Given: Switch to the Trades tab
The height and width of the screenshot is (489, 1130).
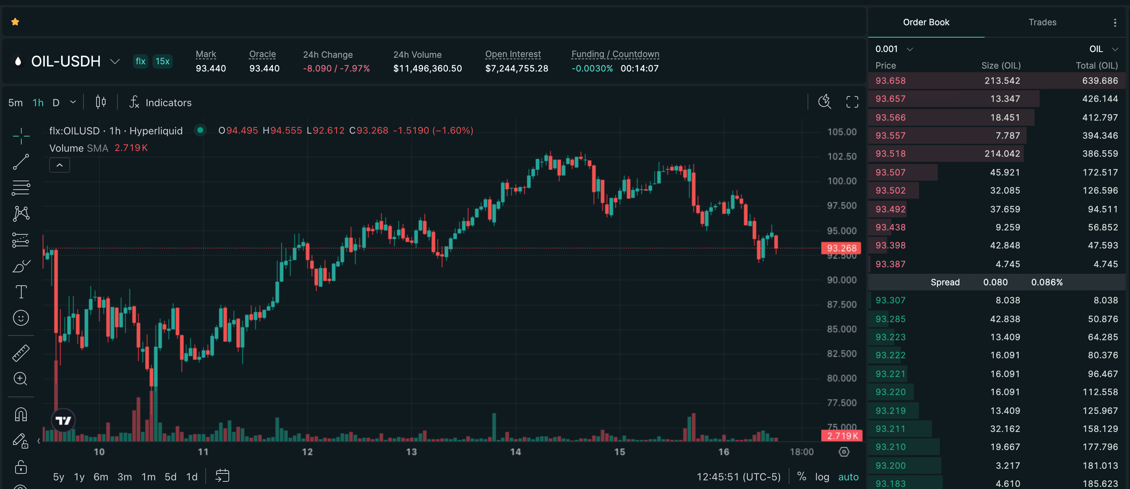Looking at the screenshot, I should pyautogui.click(x=1042, y=22).
